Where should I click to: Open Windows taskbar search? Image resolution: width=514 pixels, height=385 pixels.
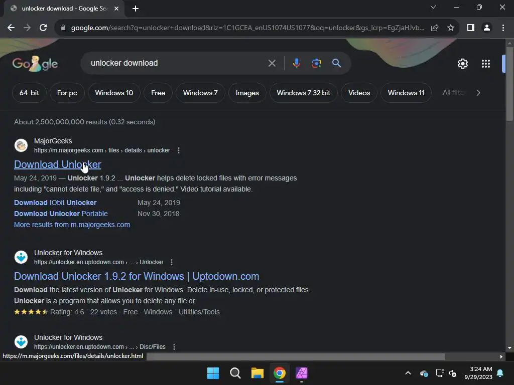click(x=235, y=373)
